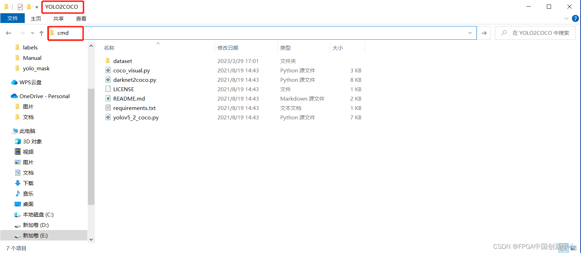Select README.md file icon
This screenshot has width=581, height=253.
click(x=108, y=98)
